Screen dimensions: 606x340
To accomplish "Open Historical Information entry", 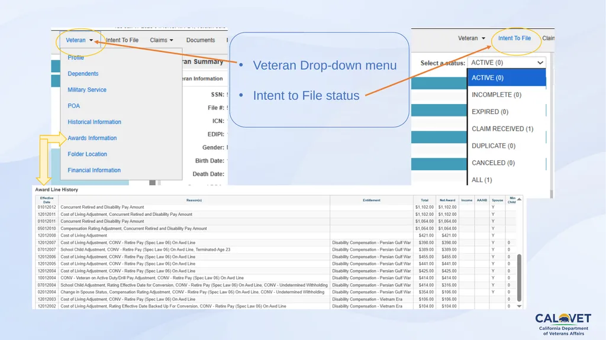I will [94, 122].
